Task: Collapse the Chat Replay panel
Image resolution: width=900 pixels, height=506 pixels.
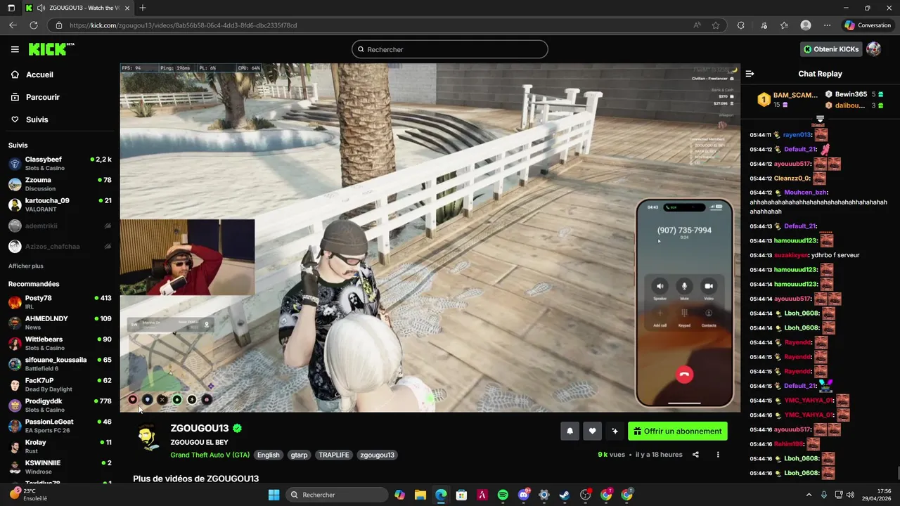Action: tap(750, 74)
